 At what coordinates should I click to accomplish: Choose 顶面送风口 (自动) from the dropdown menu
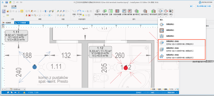[x=182, y=43]
